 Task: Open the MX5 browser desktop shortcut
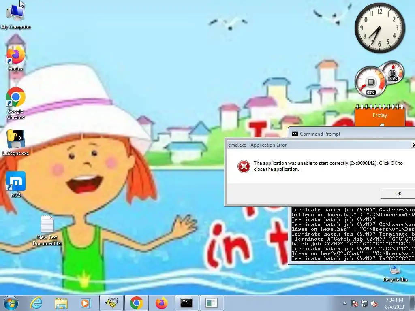pyautogui.click(x=16, y=185)
